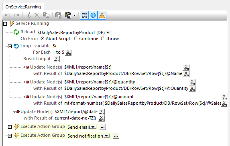Open XPath editor for For Each expression
This screenshot has height=146, width=230.
point(68,53)
